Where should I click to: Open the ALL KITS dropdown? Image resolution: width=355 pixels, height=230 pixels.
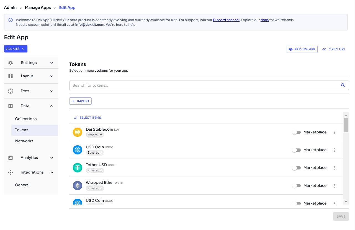pos(16,49)
